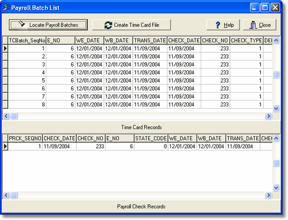
Task: Click CHECK_DATE cell in batch row 4
Action: (184, 73)
